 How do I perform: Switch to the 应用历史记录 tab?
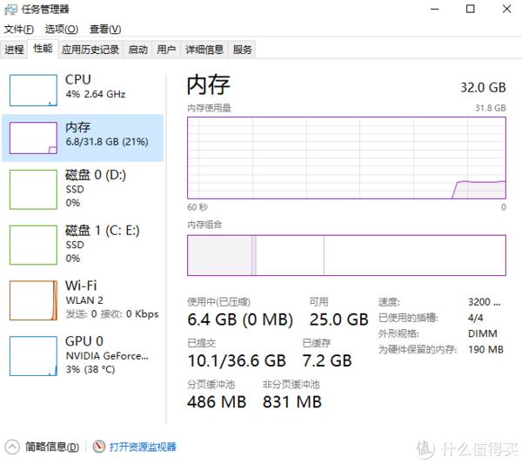coord(90,50)
